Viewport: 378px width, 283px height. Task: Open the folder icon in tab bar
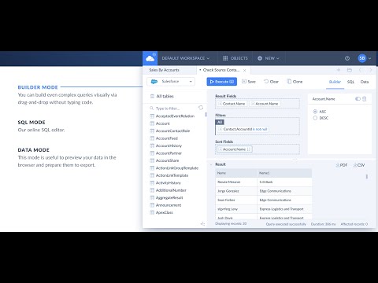[350, 70]
